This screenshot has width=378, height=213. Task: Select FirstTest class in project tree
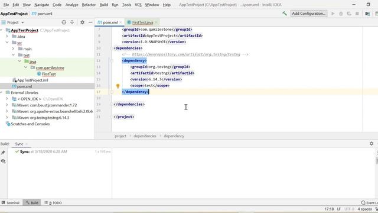pos(48,74)
